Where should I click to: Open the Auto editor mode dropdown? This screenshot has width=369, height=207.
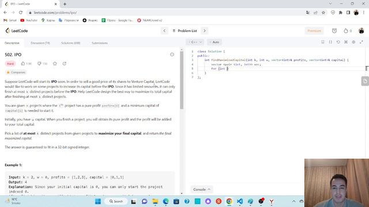click(x=214, y=42)
